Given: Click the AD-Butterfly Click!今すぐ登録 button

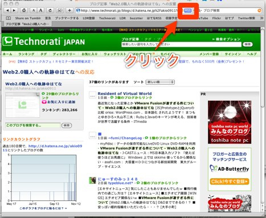Looking at the screenshot, I should pyautogui.click(x=230, y=182).
